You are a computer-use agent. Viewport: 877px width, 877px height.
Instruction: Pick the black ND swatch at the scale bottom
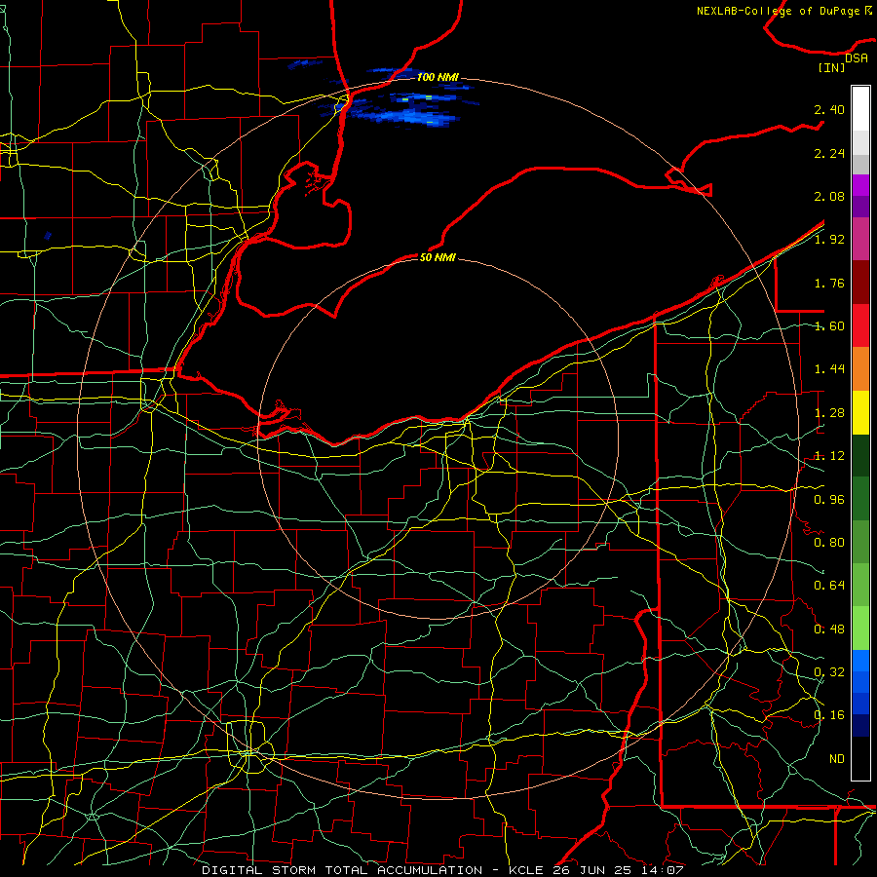pyautogui.click(x=860, y=758)
